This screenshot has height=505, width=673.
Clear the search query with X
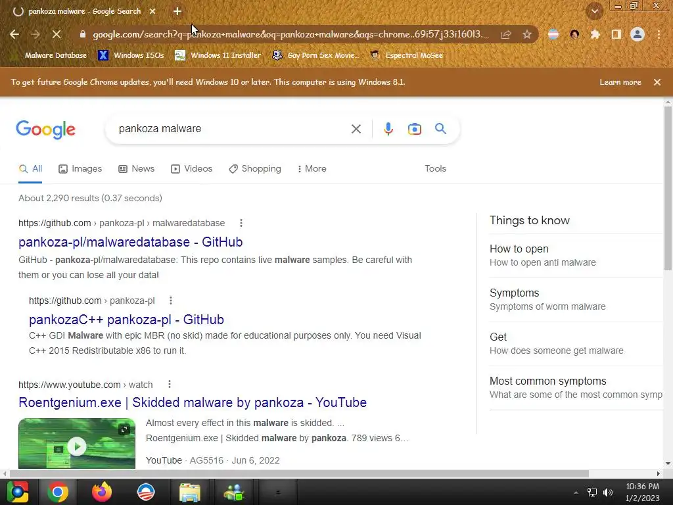click(356, 129)
